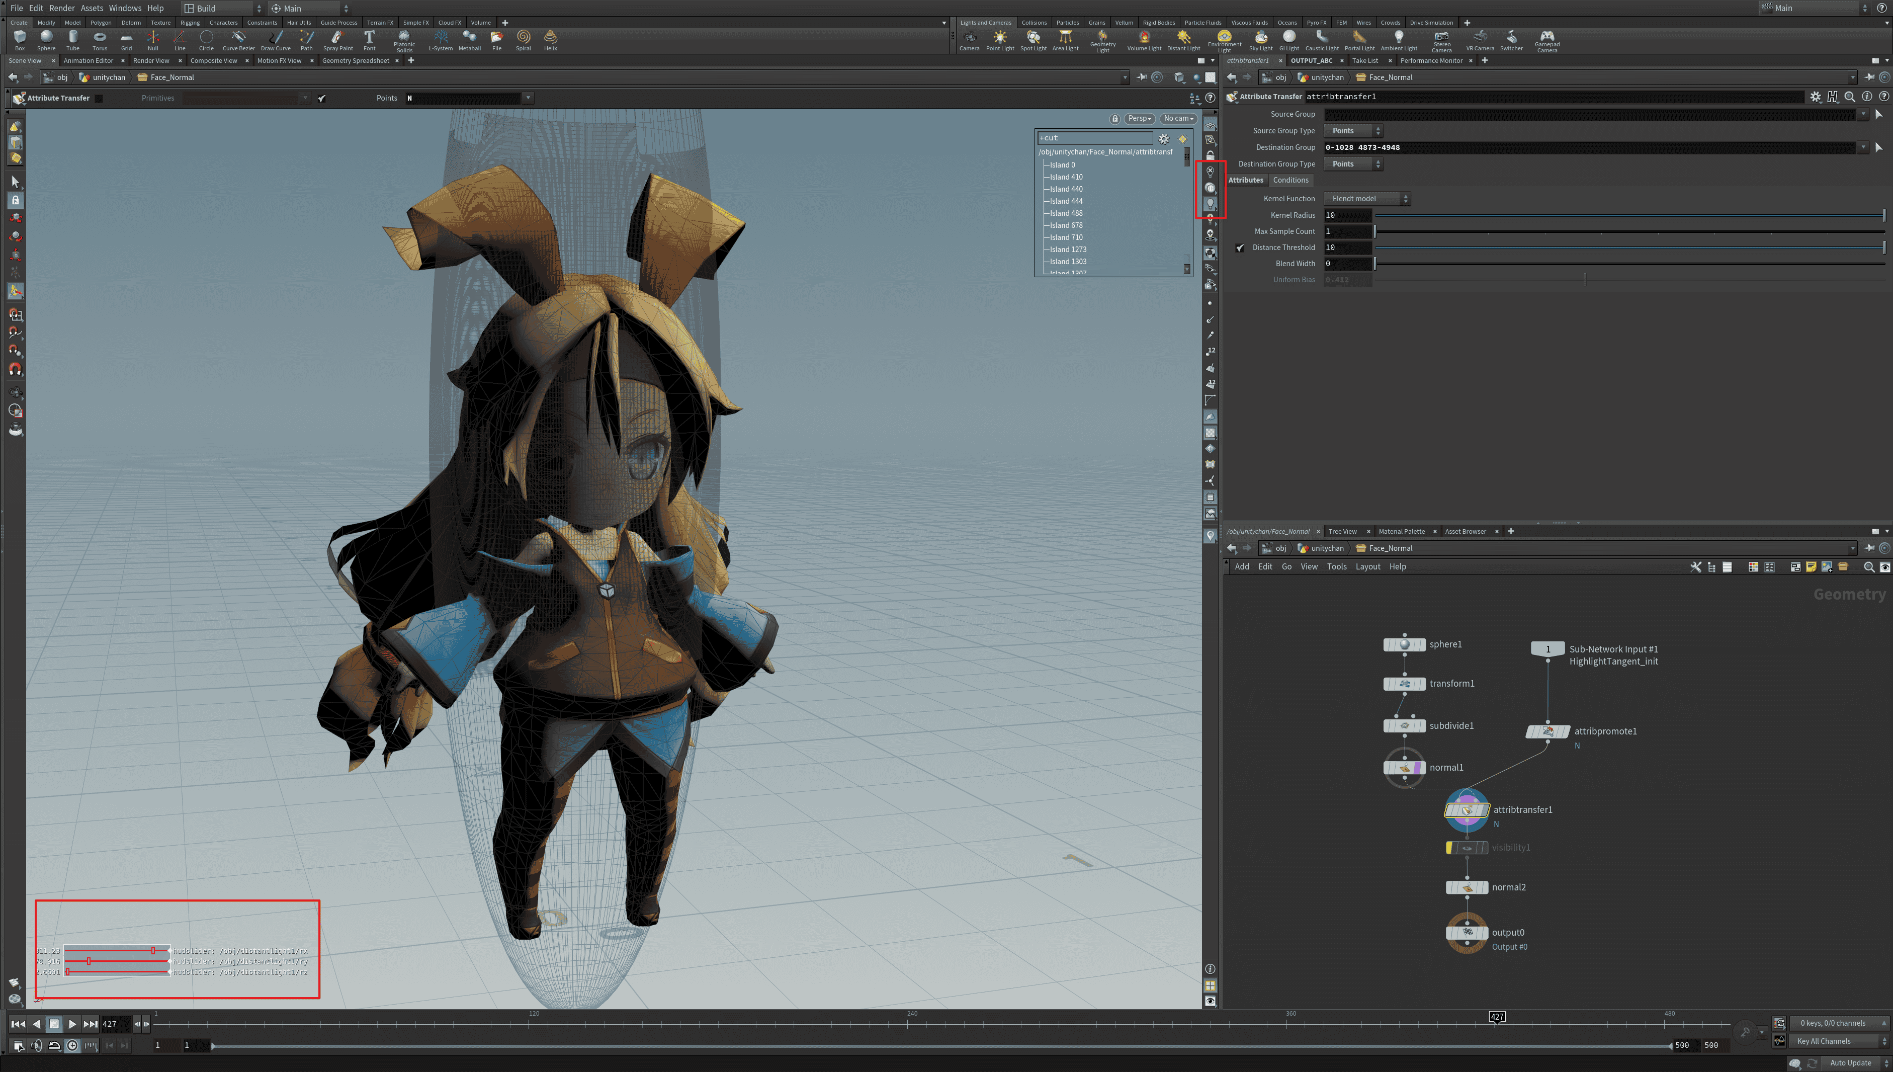Open the network editor Add menu

pos(1242,567)
